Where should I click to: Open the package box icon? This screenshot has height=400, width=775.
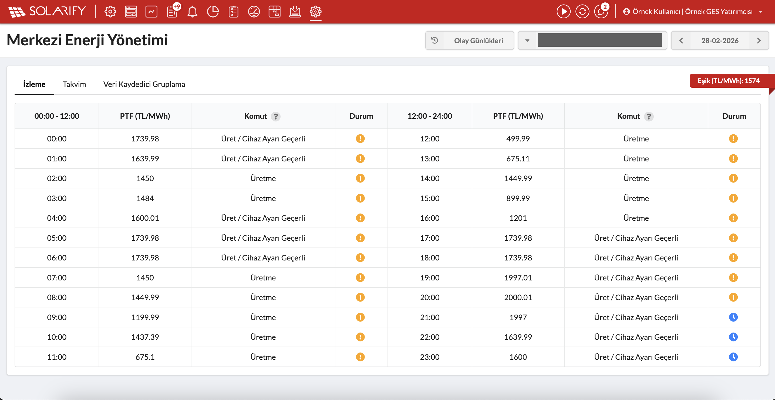274,12
